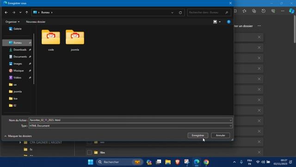Change the view layout icon
Viewport: 296px width, 167px height.
(215, 22)
